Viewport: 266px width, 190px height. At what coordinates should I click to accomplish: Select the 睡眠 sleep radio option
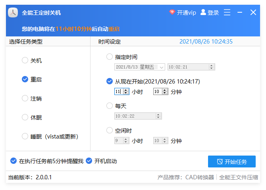[x=25, y=137]
